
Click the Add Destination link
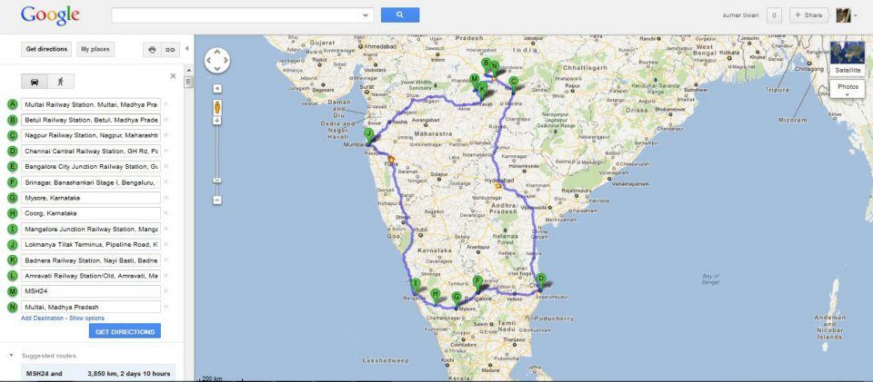coord(43,318)
